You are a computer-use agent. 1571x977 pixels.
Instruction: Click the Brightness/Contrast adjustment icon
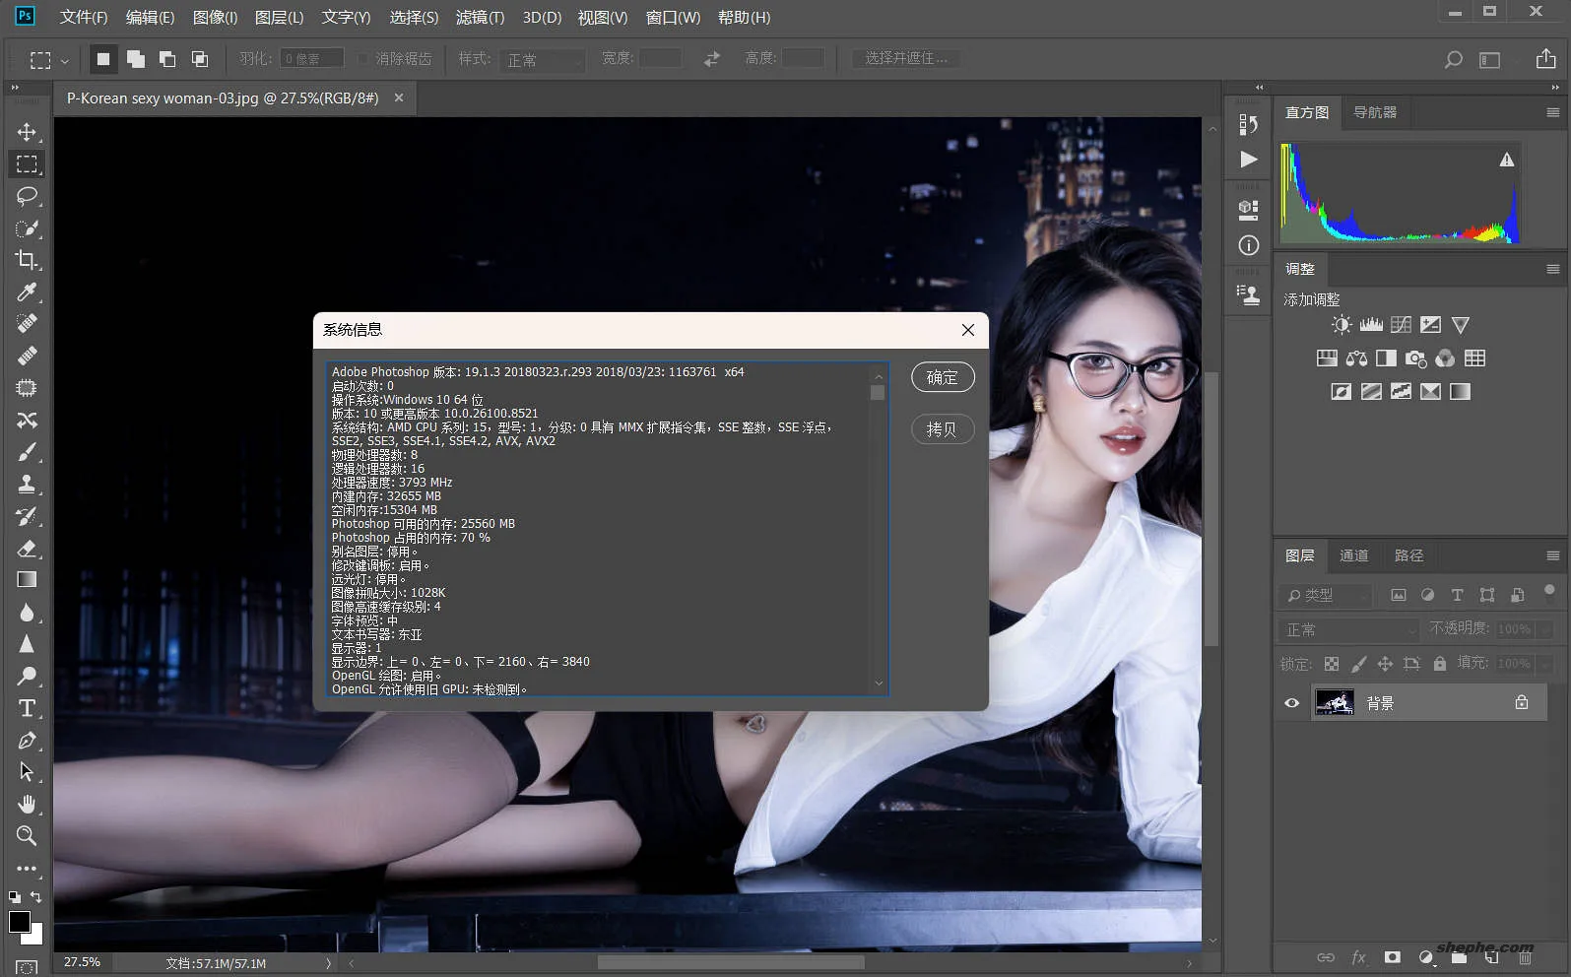(x=1342, y=325)
